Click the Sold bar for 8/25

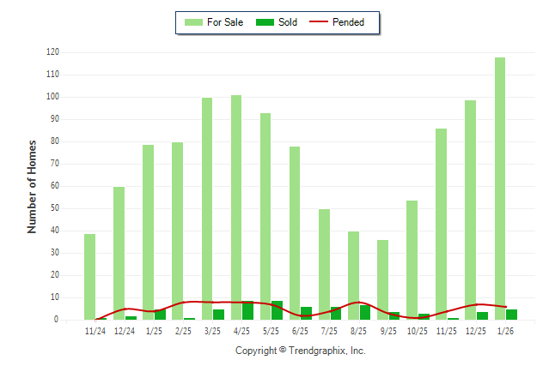(365, 313)
